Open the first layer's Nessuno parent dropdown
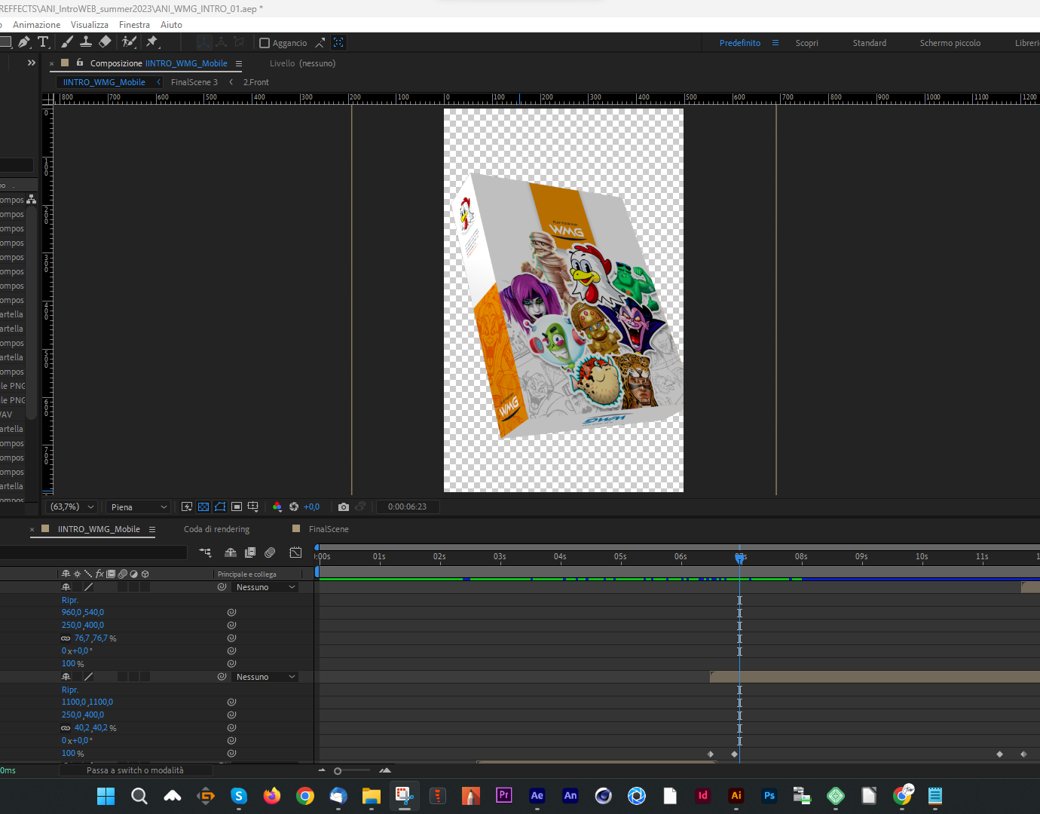1040x814 pixels. (264, 587)
